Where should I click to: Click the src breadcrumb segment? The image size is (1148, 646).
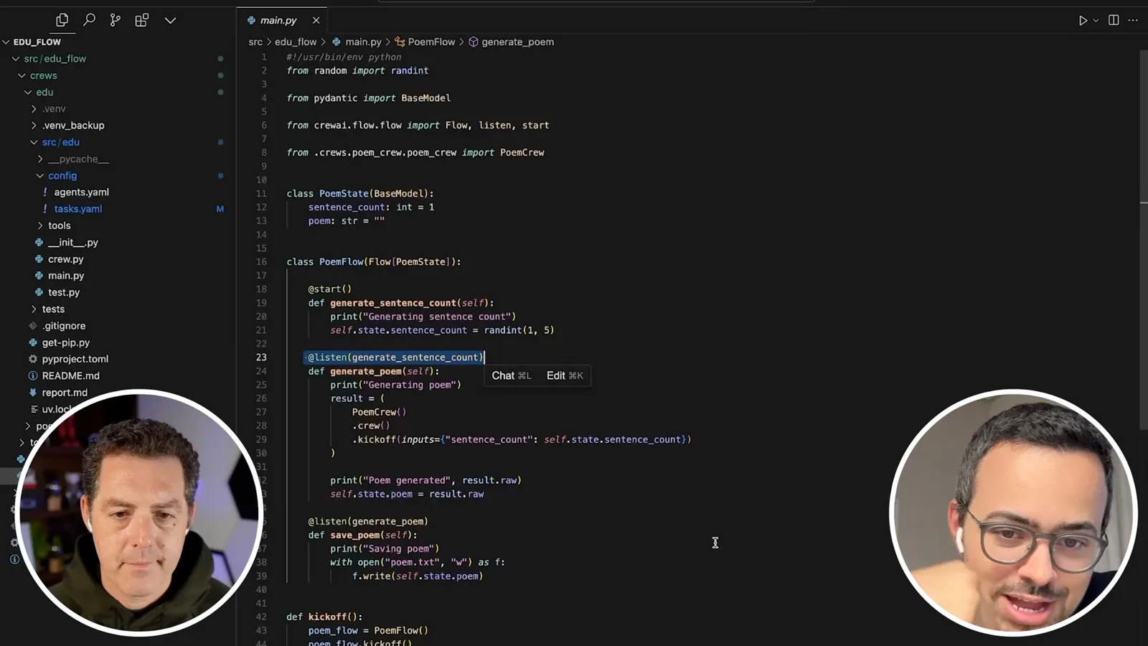click(255, 42)
